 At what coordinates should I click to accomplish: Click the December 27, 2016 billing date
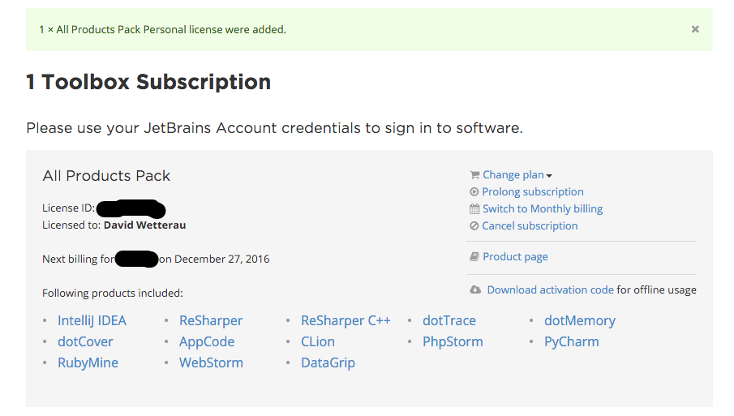point(222,259)
